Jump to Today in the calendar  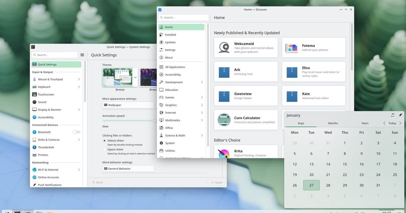(392, 123)
